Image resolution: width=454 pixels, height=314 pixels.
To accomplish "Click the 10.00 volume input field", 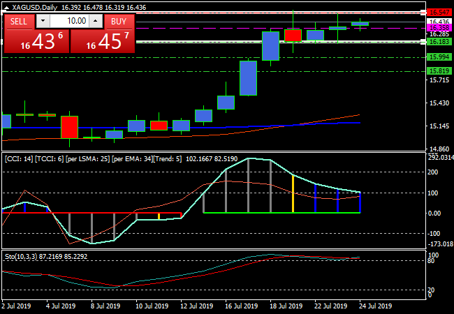I will (71, 22).
